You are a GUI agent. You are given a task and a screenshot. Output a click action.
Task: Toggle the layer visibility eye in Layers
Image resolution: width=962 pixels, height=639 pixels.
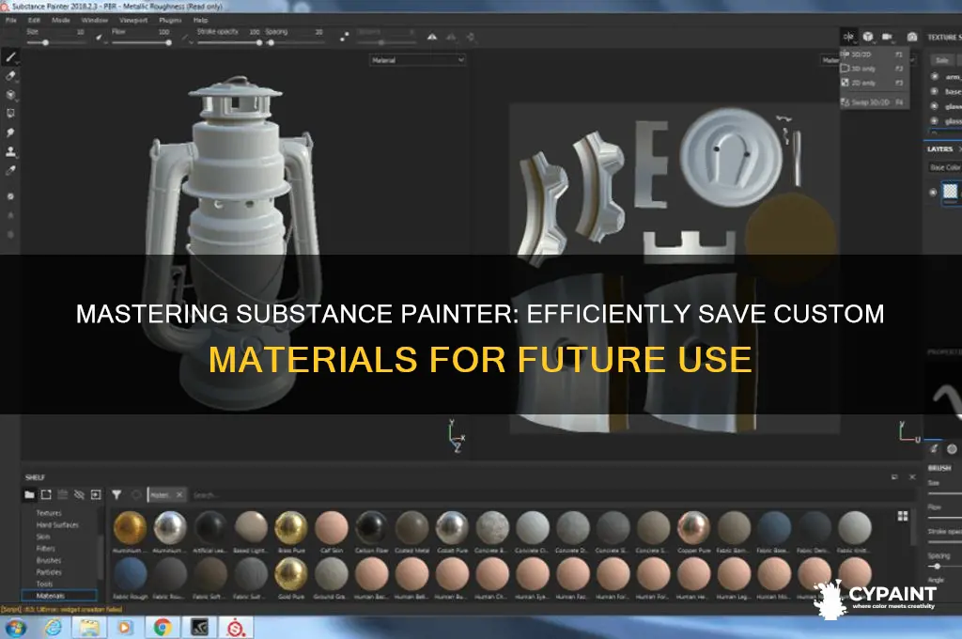click(x=933, y=192)
